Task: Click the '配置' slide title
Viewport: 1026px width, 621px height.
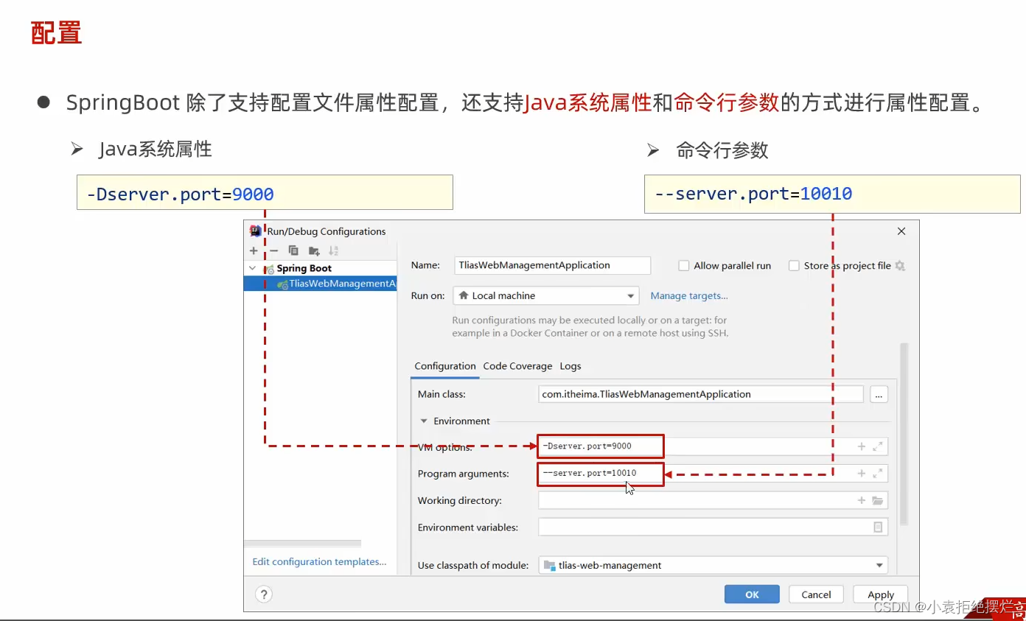Action: pos(56,33)
